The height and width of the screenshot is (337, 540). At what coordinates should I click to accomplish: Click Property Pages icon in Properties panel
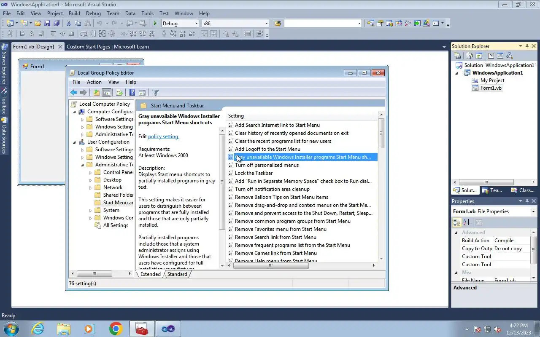click(478, 222)
